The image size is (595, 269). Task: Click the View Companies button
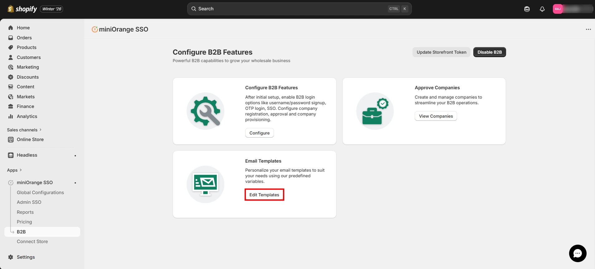click(x=436, y=116)
